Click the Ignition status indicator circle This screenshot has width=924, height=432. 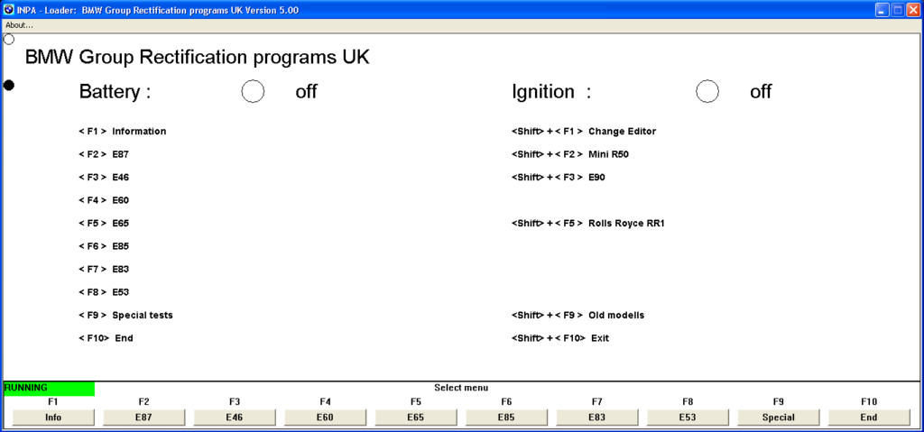click(x=707, y=91)
